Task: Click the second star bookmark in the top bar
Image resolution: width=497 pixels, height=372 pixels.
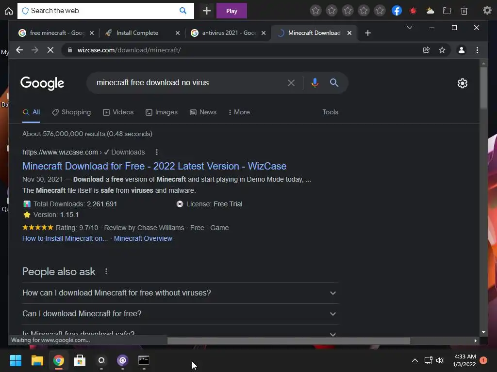Action: pyautogui.click(x=331, y=11)
